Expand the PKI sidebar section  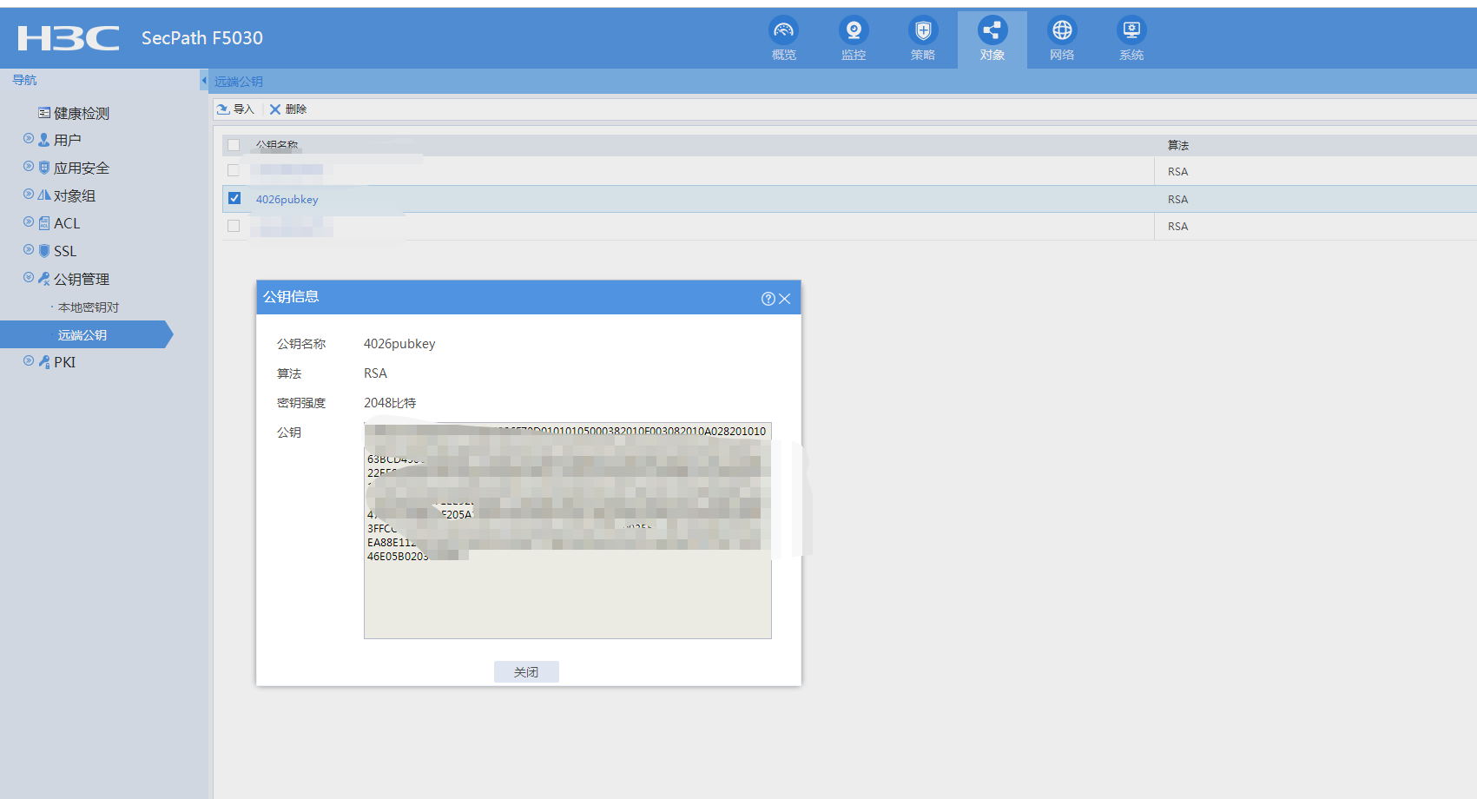tap(27, 362)
